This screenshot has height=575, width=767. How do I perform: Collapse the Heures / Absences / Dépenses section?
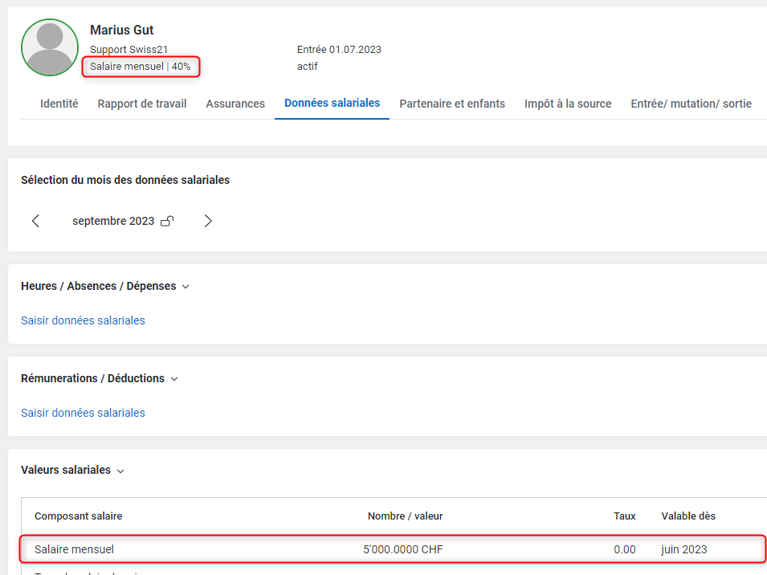click(186, 287)
